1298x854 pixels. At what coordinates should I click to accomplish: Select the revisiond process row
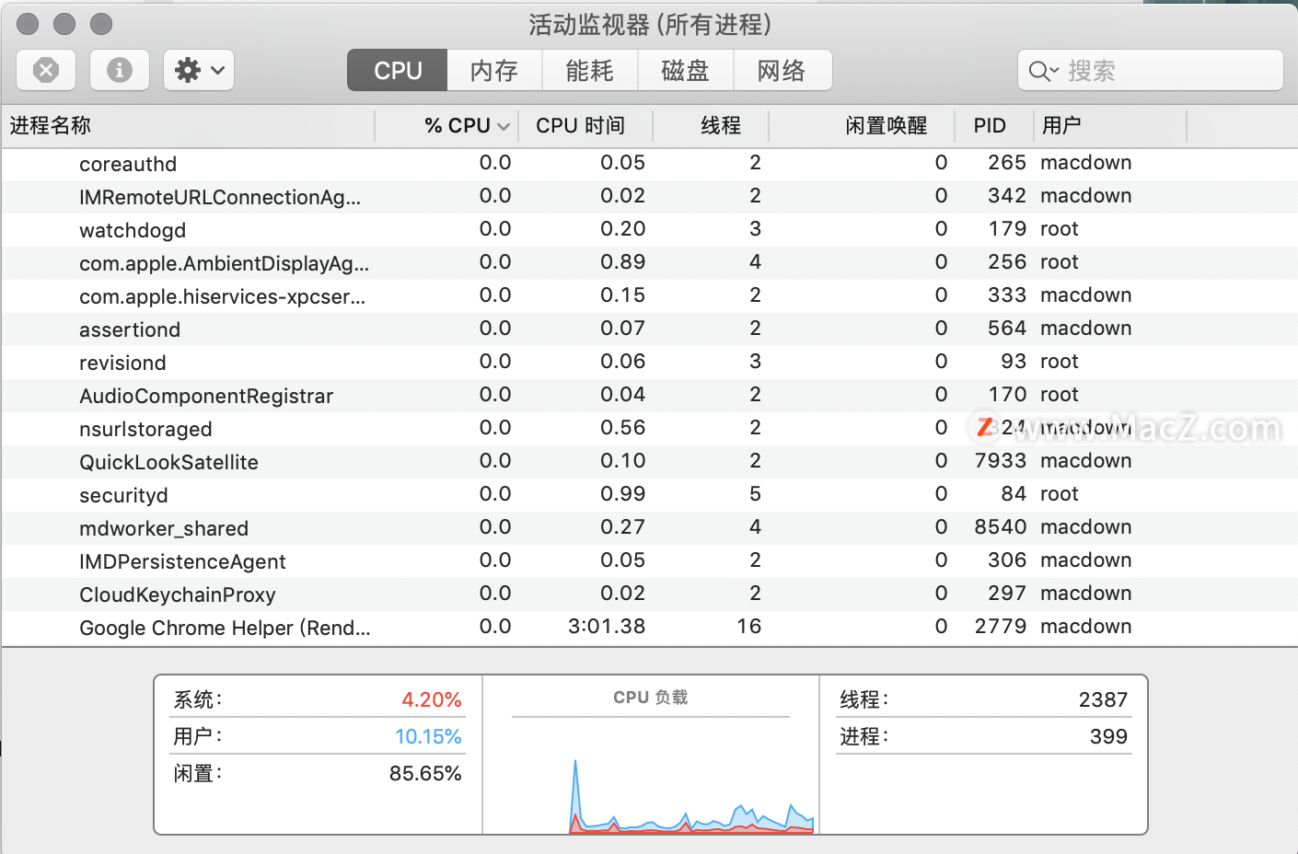[x=649, y=362]
